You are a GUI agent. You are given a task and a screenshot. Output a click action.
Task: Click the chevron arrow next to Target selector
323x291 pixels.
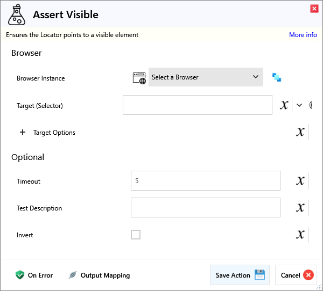[299, 105]
